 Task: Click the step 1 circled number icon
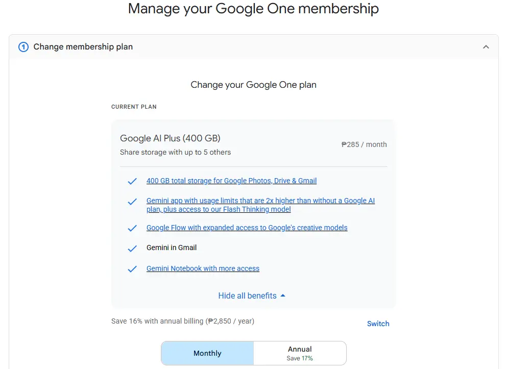(x=23, y=47)
